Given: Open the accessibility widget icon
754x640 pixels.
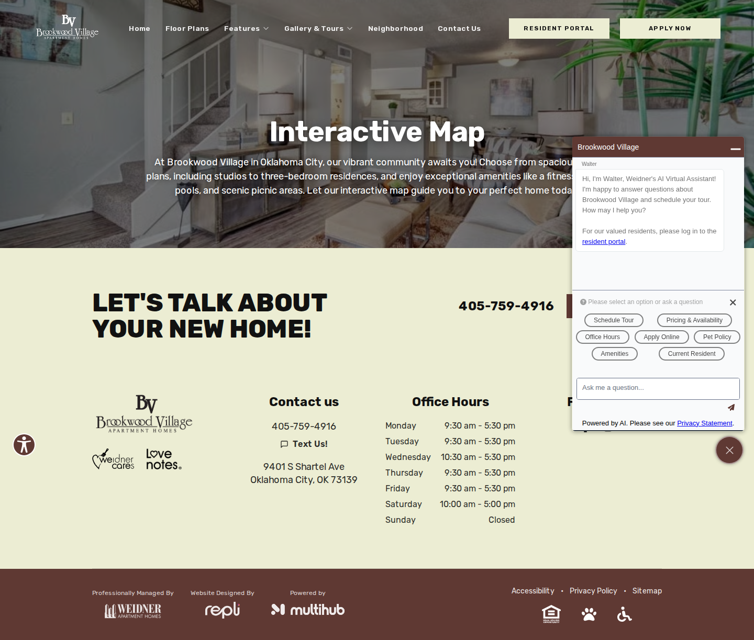Looking at the screenshot, I should 24,445.
